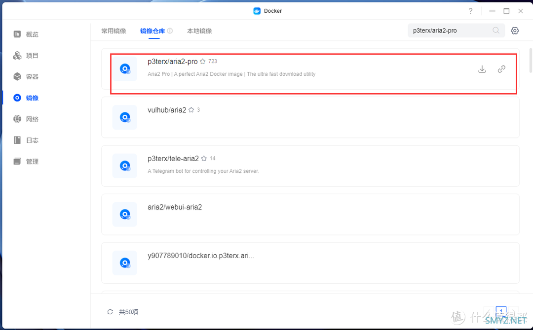This screenshot has width=533, height=330.
Task: Select the p3terx/aria2-pro title
Action: point(172,62)
